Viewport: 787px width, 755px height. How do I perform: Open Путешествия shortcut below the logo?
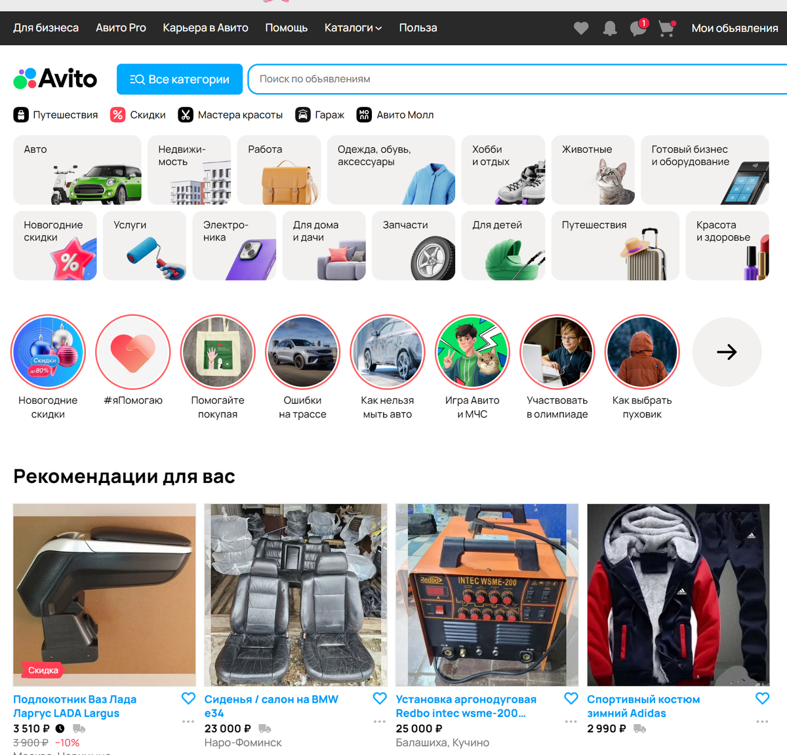click(56, 115)
